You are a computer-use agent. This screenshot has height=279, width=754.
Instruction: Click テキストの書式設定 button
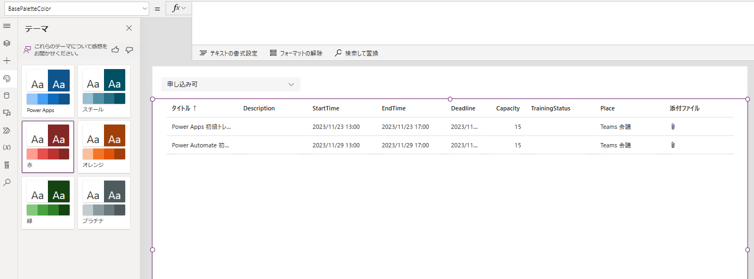(x=228, y=53)
